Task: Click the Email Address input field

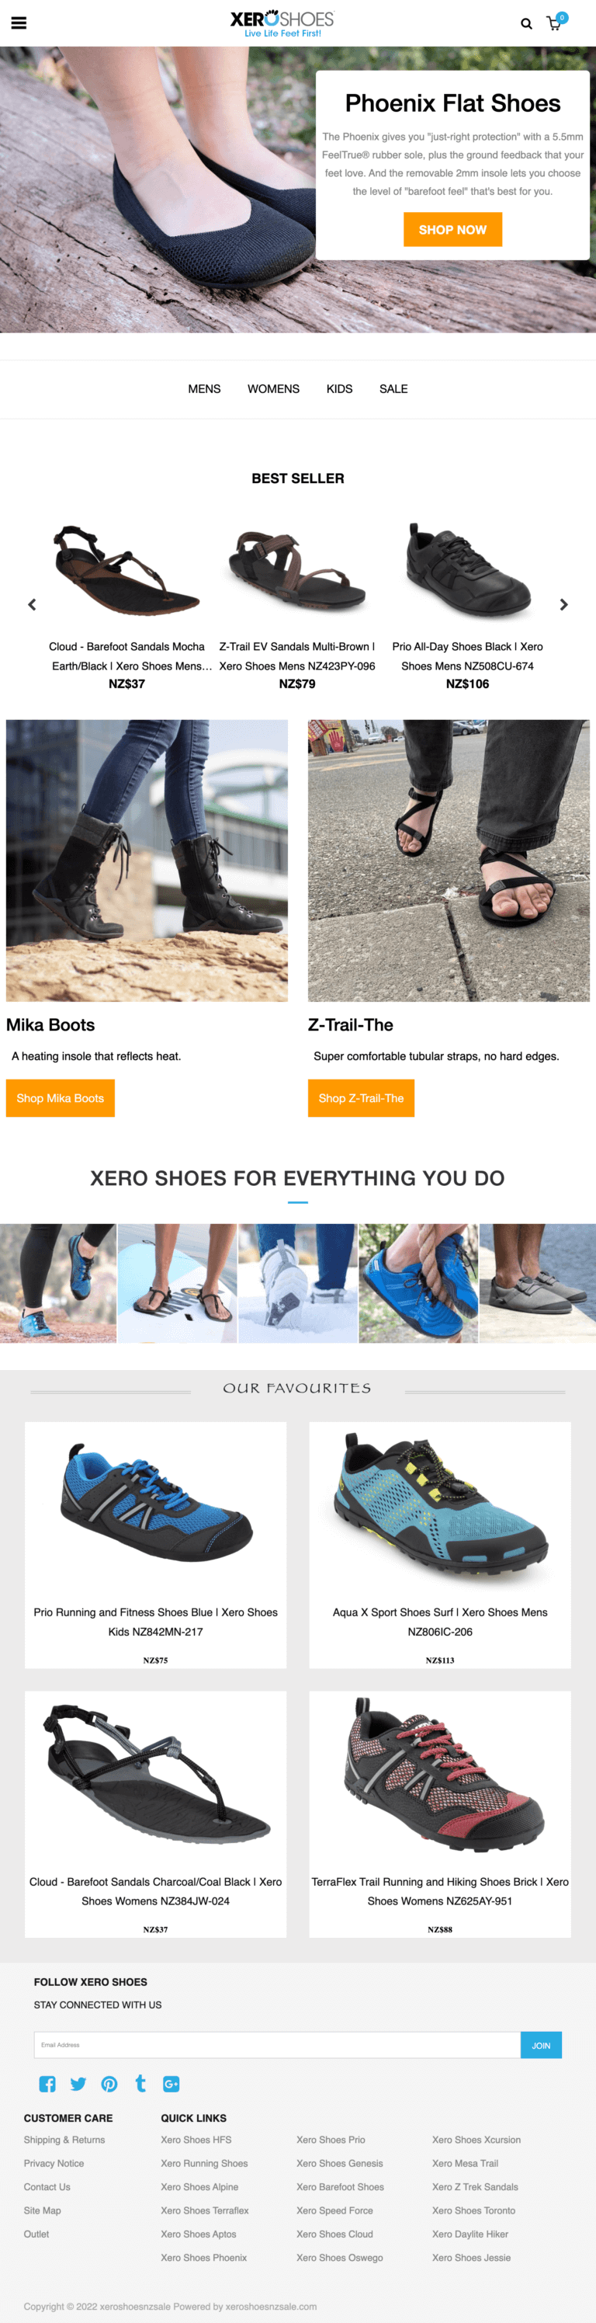Action: click(x=278, y=2045)
